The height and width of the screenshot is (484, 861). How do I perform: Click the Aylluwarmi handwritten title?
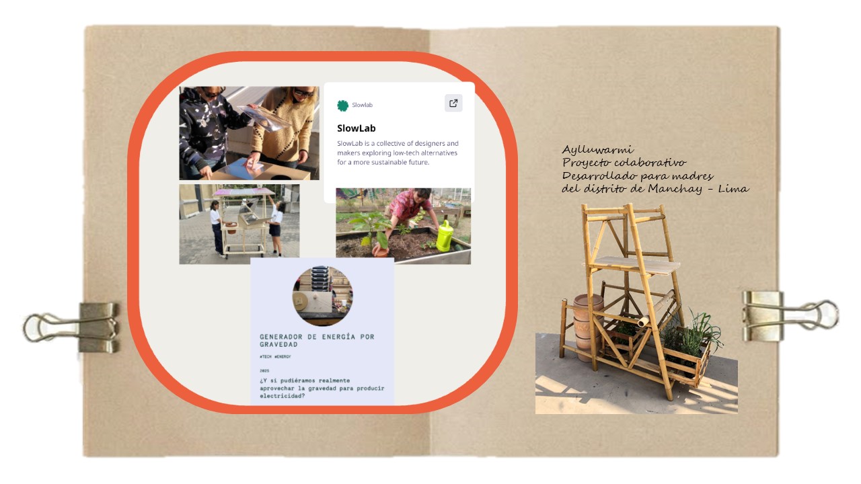tap(598, 150)
